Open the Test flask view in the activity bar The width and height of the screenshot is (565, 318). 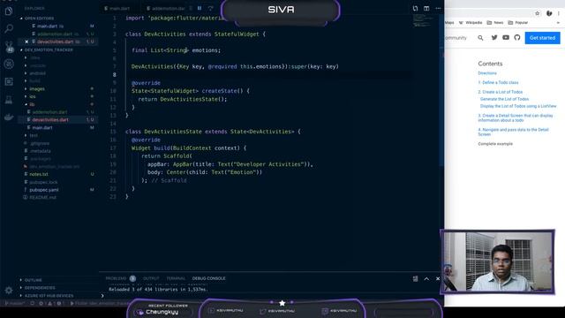pos(9,100)
